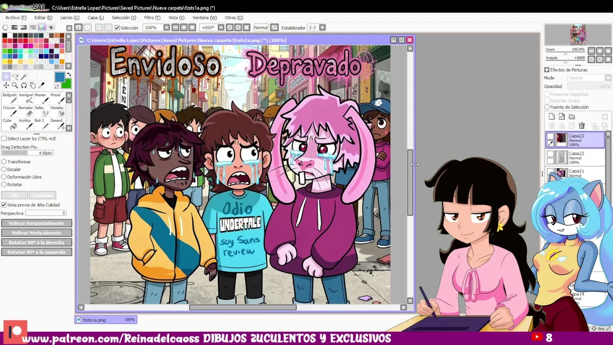This screenshot has height=345, width=613.
Task: Expand the Efectos de Pinturas section
Action: click(x=546, y=70)
